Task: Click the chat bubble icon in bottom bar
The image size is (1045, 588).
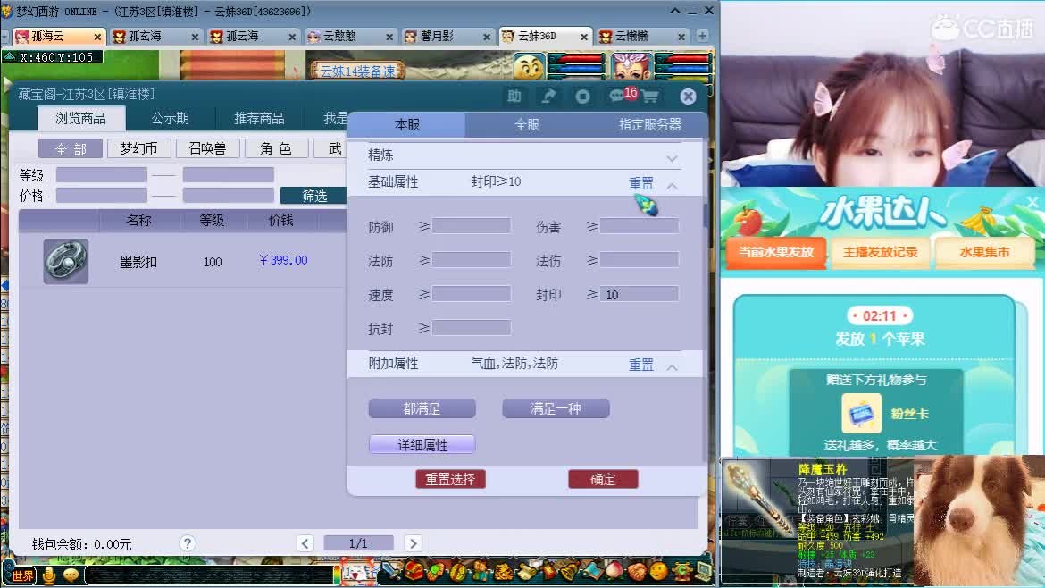Action: pos(71,575)
